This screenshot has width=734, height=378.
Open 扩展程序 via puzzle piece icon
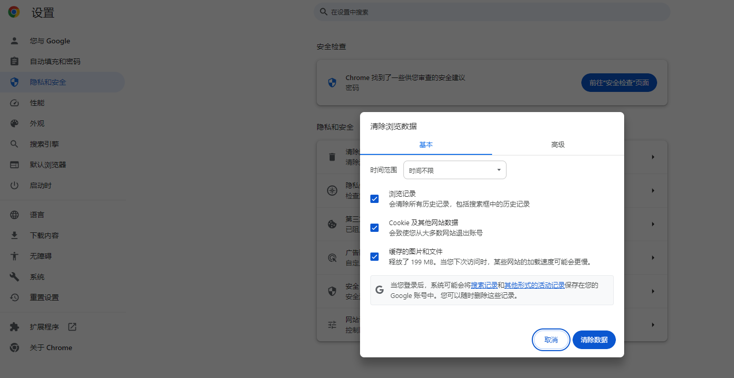14,326
